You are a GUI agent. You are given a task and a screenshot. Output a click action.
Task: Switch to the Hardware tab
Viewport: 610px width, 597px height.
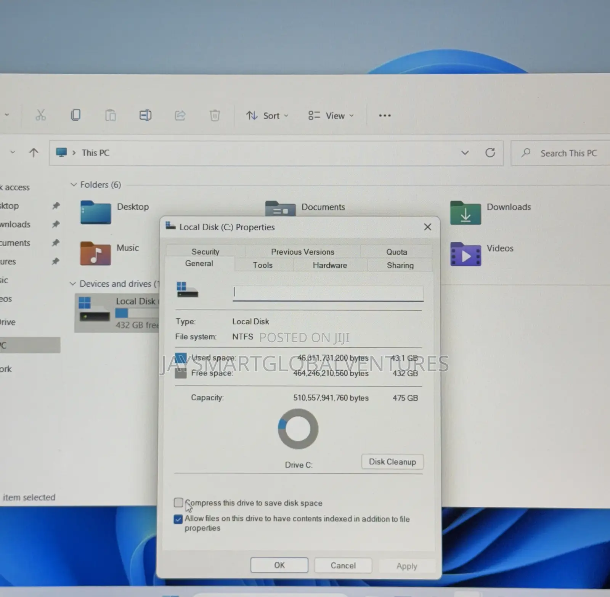click(x=330, y=265)
